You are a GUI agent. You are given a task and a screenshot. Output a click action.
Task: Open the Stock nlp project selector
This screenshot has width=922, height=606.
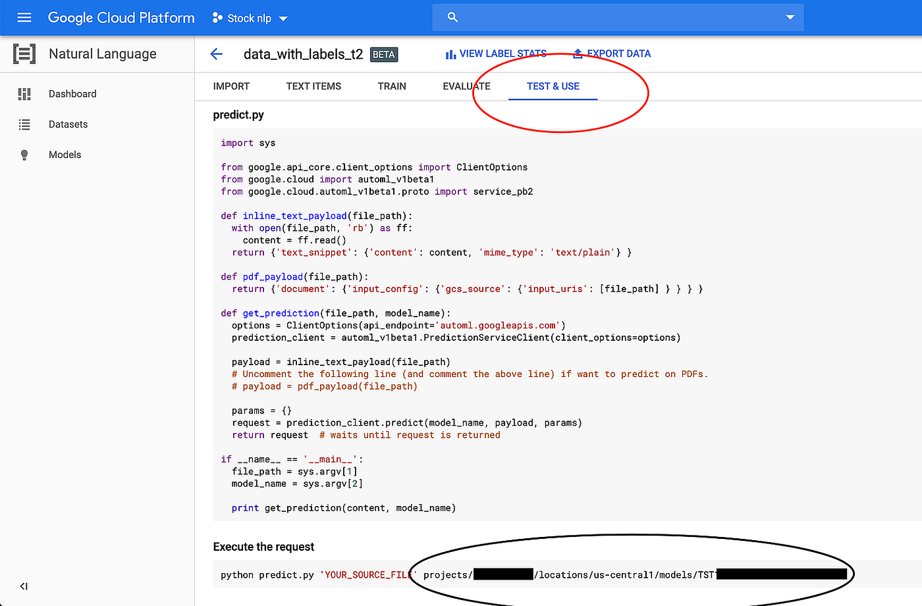coord(250,18)
